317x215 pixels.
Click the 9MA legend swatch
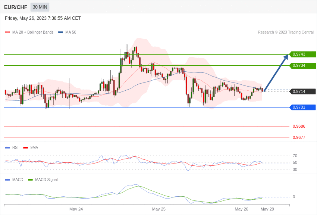click(x=26, y=148)
